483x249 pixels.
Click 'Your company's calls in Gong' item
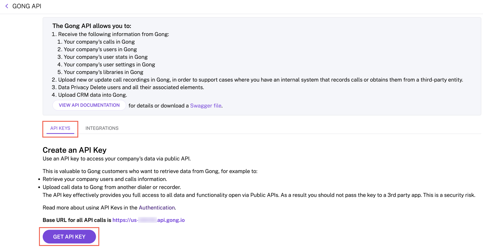click(x=99, y=42)
